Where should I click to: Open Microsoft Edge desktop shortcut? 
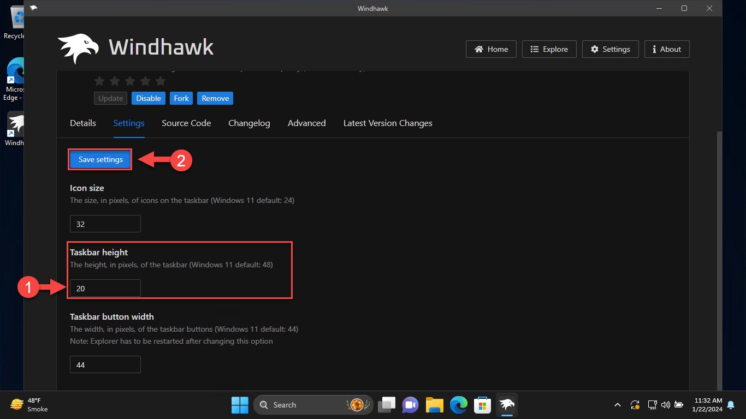(14, 79)
